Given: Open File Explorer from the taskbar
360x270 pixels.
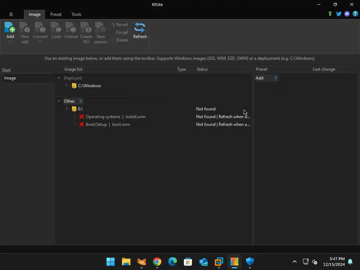Looking at the screenshot, I should [126, 262].
